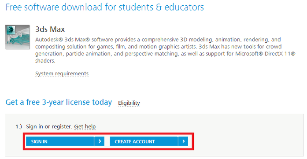Screen dimensions: 307x159
Task: Click the Free software download page heading
Action: 105,7
